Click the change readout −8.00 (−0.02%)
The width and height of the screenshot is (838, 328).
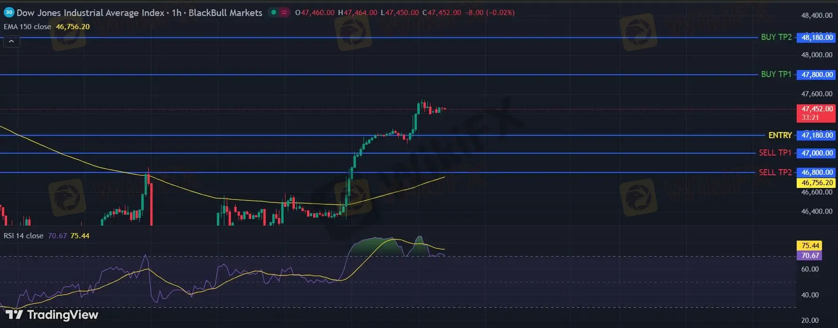coord(490,13)
